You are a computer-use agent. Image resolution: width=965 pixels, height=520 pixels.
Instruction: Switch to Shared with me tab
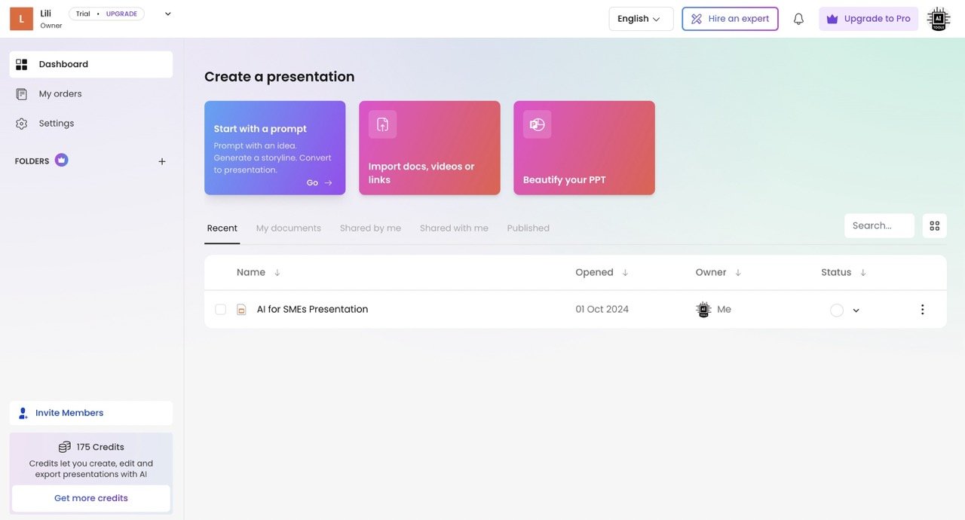pos(454,228)
